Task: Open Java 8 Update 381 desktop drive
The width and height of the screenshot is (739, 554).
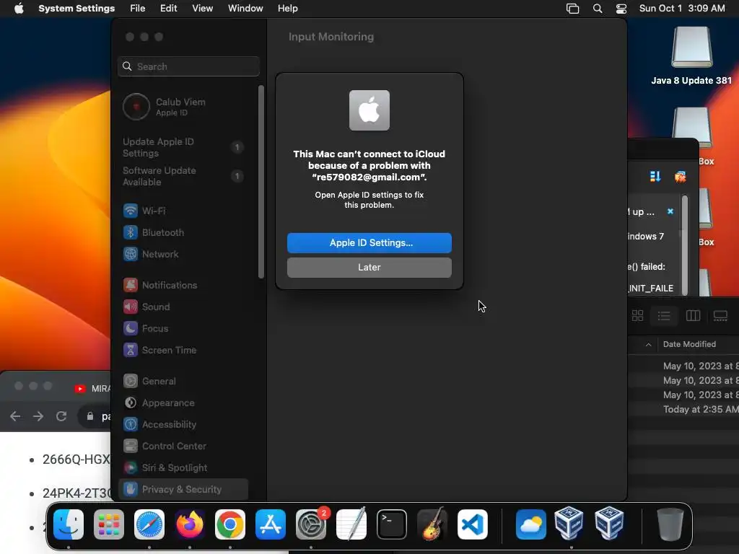Action: point(691,56)
